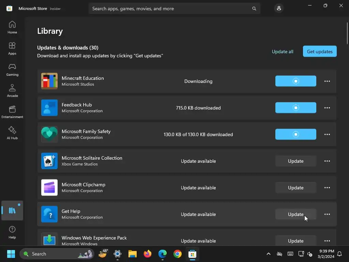Go to Apps in the sidebar

coord(12,48)
